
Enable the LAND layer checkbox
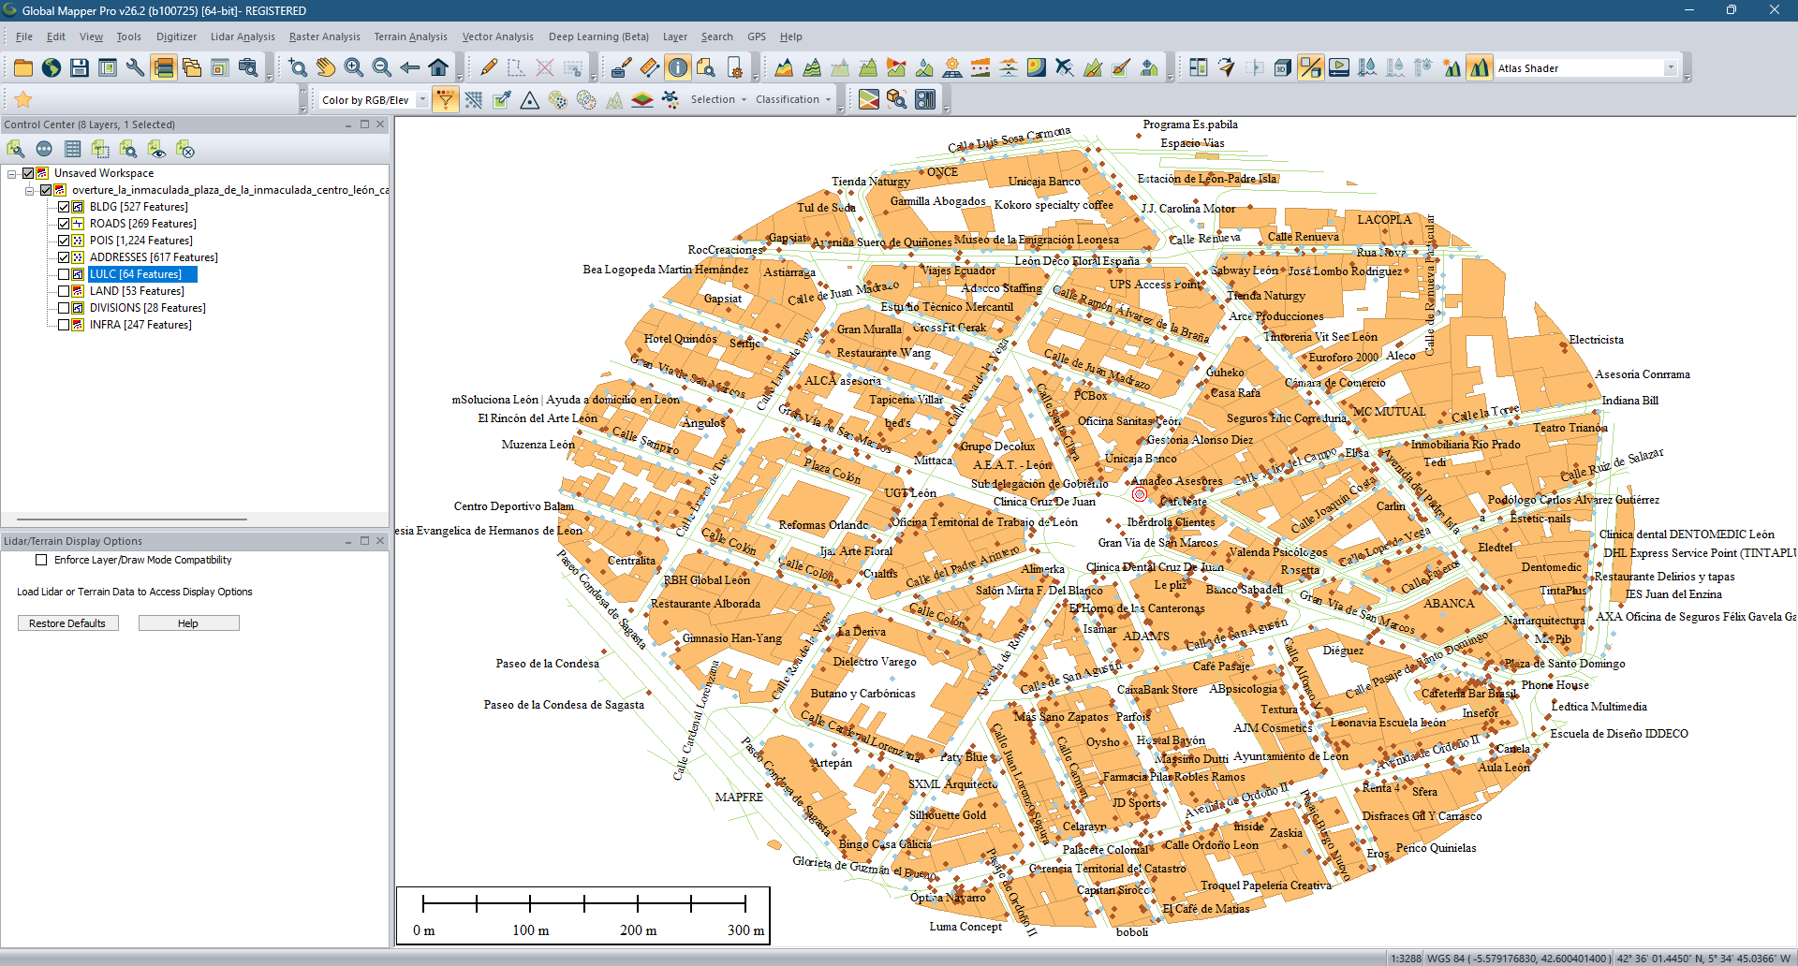[64, 291]
